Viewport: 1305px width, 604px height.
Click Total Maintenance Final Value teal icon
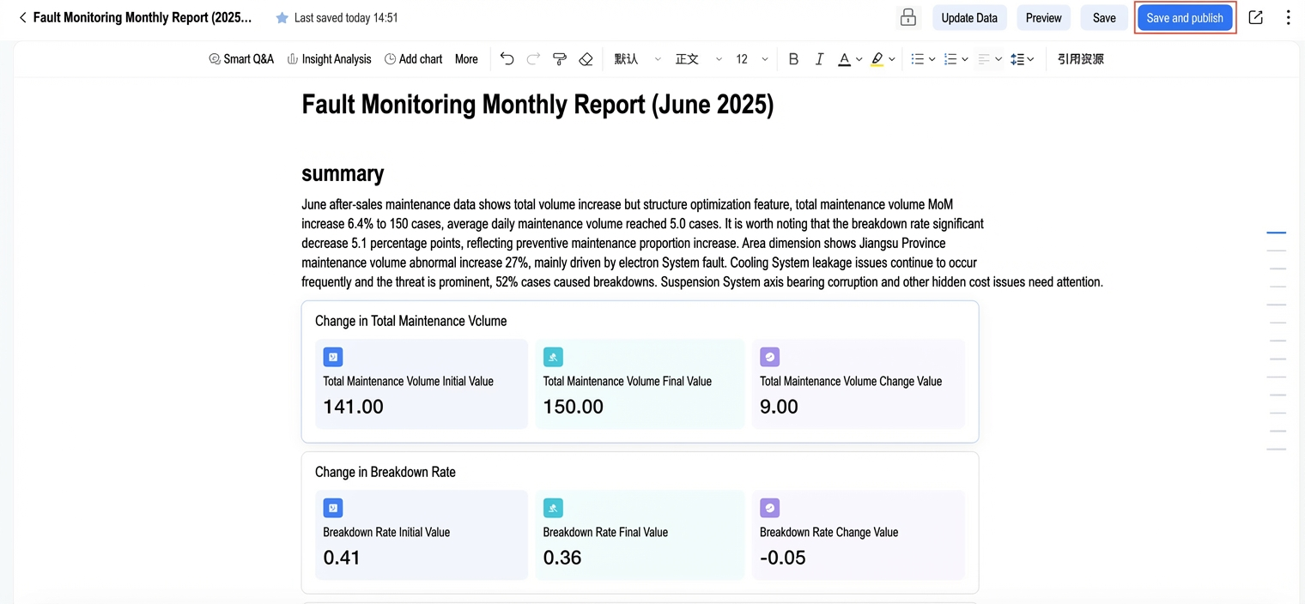coord(553,357)
